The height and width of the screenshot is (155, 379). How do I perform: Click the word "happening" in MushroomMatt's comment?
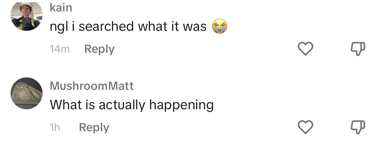(181, 105)
